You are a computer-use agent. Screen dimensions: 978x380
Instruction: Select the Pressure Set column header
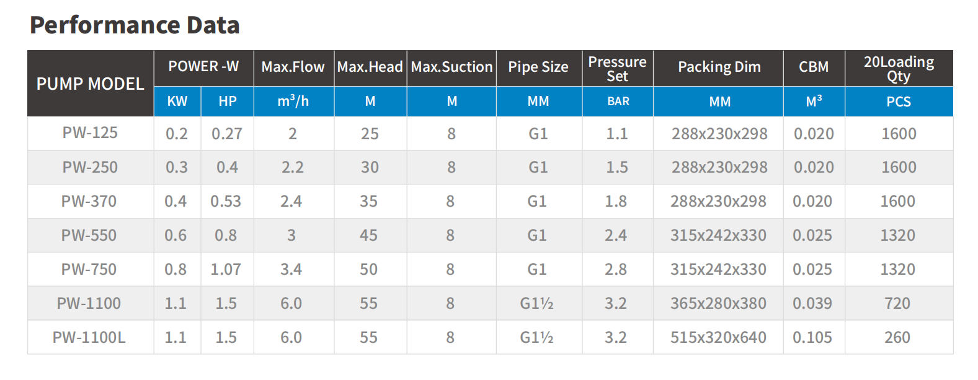(x=617, y=69)
